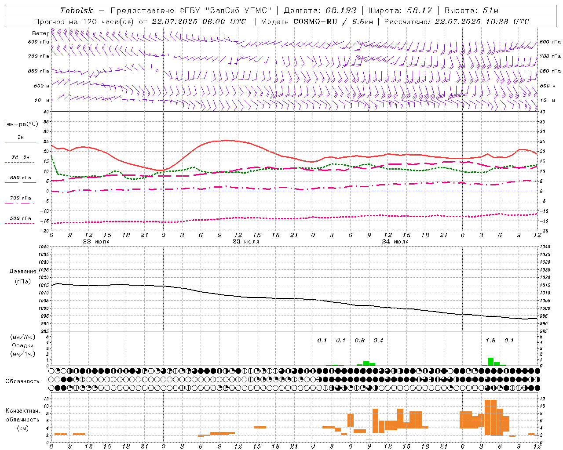
Task: Click the Ветер wind panel label
Action: (x=40, y=33)
